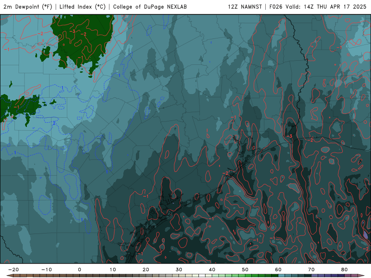This screenshot has width=371, height=278.
Task: Click the -10 label on the color scale
Action: tap(46, 270)
